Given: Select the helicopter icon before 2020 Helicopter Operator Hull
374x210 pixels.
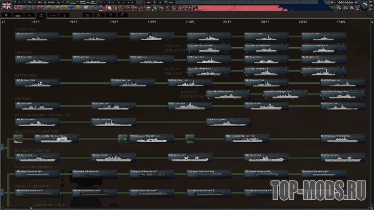Looking at the screenshot, I should coord(190,138).
